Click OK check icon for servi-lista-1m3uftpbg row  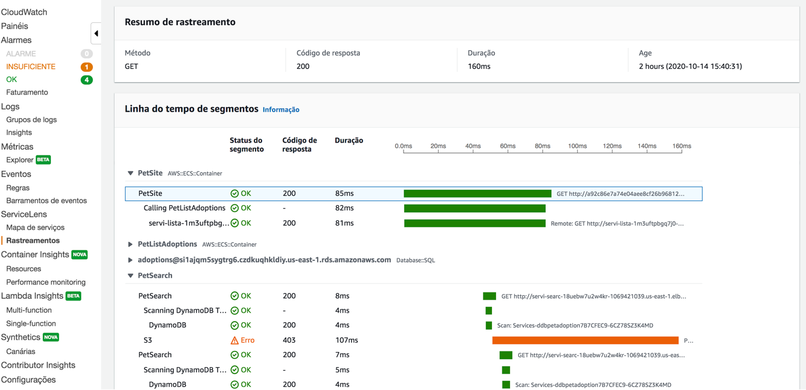[x=235, y=223]
